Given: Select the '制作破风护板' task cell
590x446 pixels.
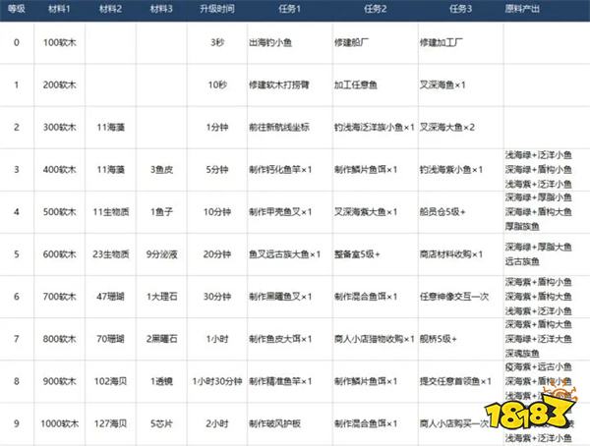Looking at the screenshot, I should [x=274, y=423].
